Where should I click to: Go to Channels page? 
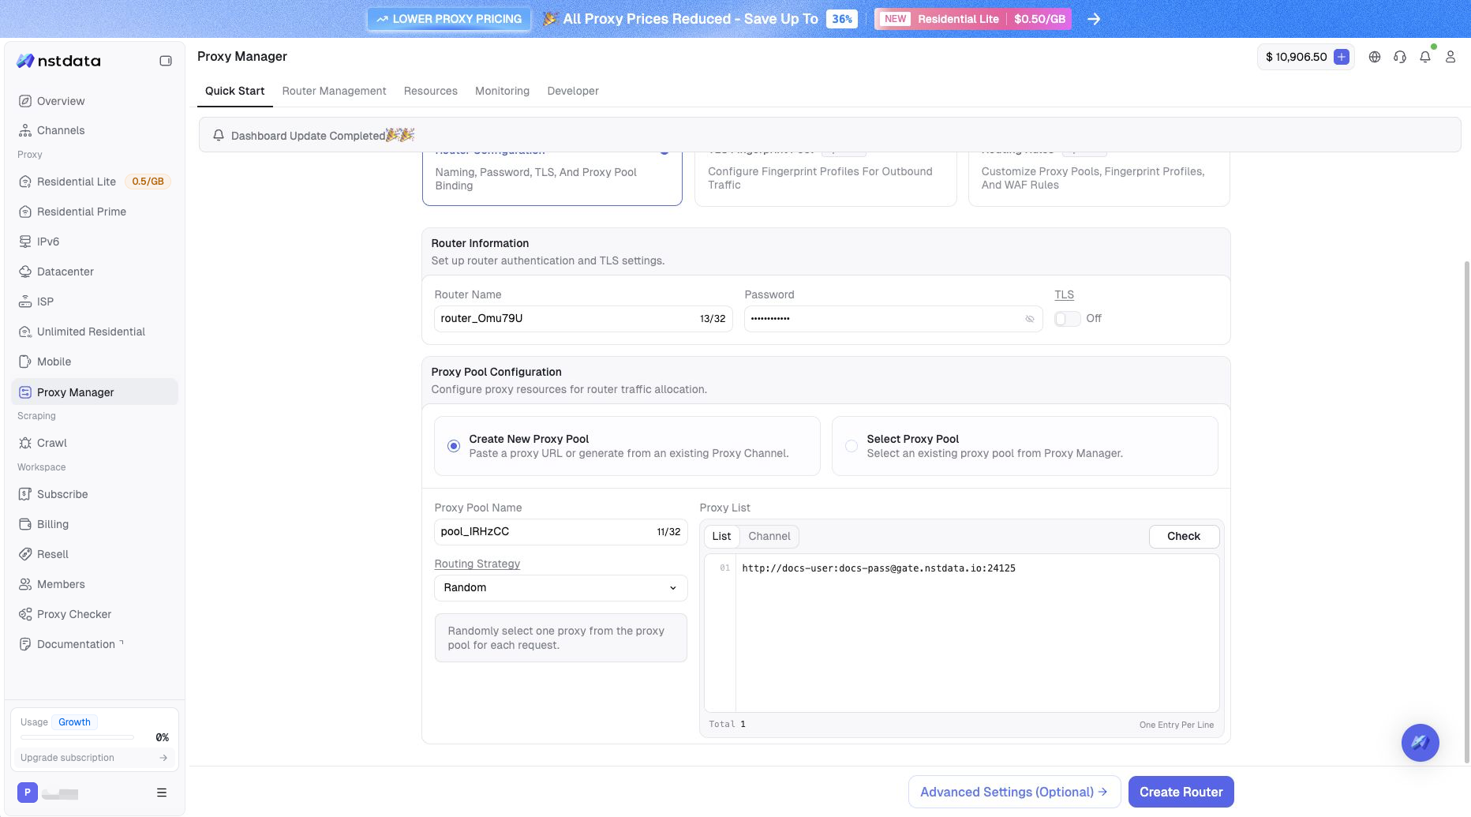95,130
